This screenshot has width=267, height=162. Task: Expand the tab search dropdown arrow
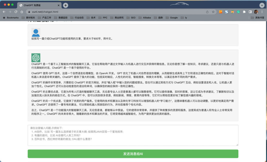point(262,5)
